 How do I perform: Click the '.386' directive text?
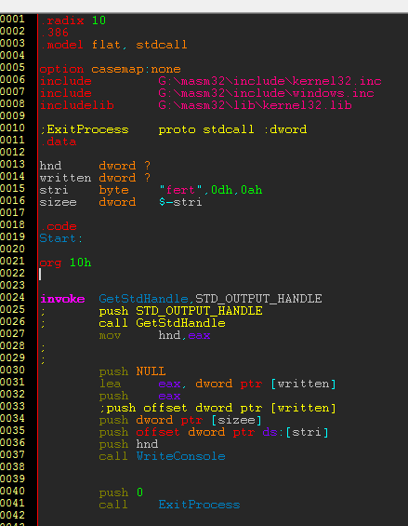point(54,33)
